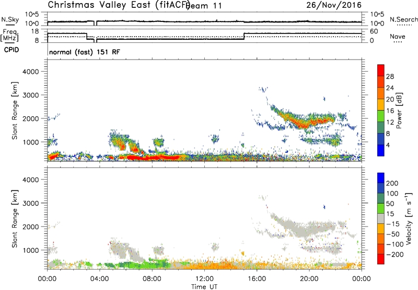Click the '3000' tick of the velocity panel
Screen dimensions: 418x290
point(31,203)
